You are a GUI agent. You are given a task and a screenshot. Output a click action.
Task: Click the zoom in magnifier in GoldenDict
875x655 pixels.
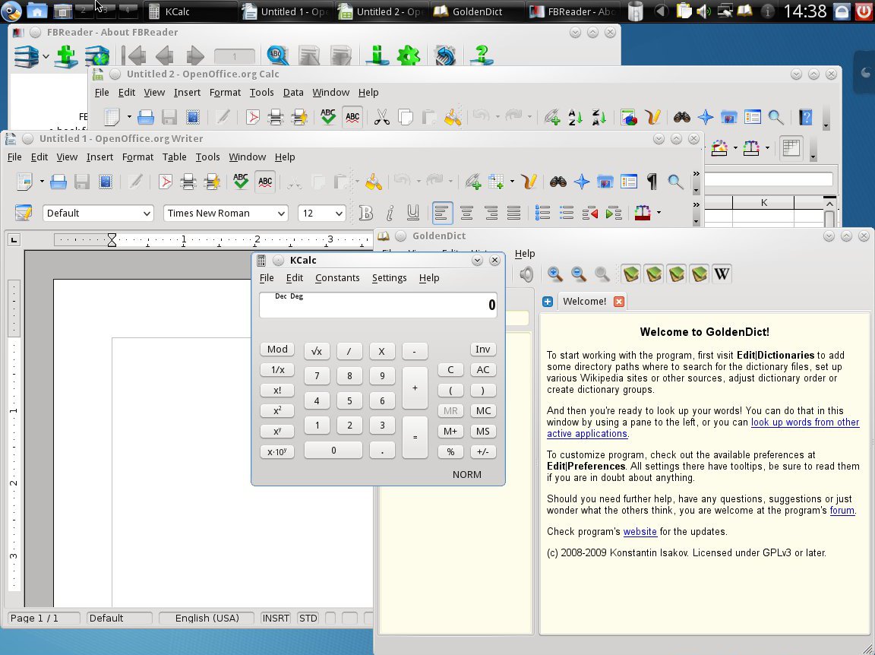click(x=555, y=274)
